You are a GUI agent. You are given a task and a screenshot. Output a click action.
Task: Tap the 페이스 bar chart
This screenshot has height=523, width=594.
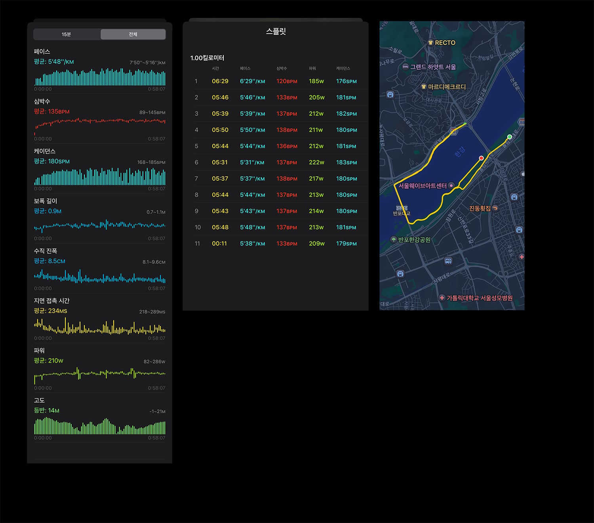click(100, 77)
